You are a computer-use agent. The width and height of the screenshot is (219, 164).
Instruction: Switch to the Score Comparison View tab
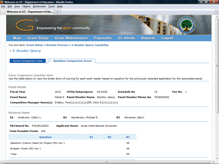pyautogui.click(x=28, y=61)
